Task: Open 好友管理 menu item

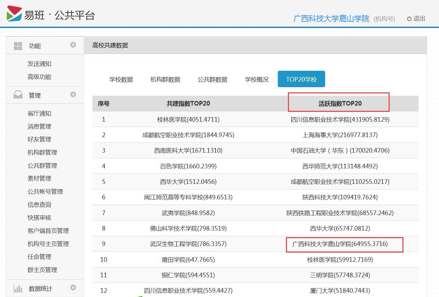Action: click(x=39, y=139)
